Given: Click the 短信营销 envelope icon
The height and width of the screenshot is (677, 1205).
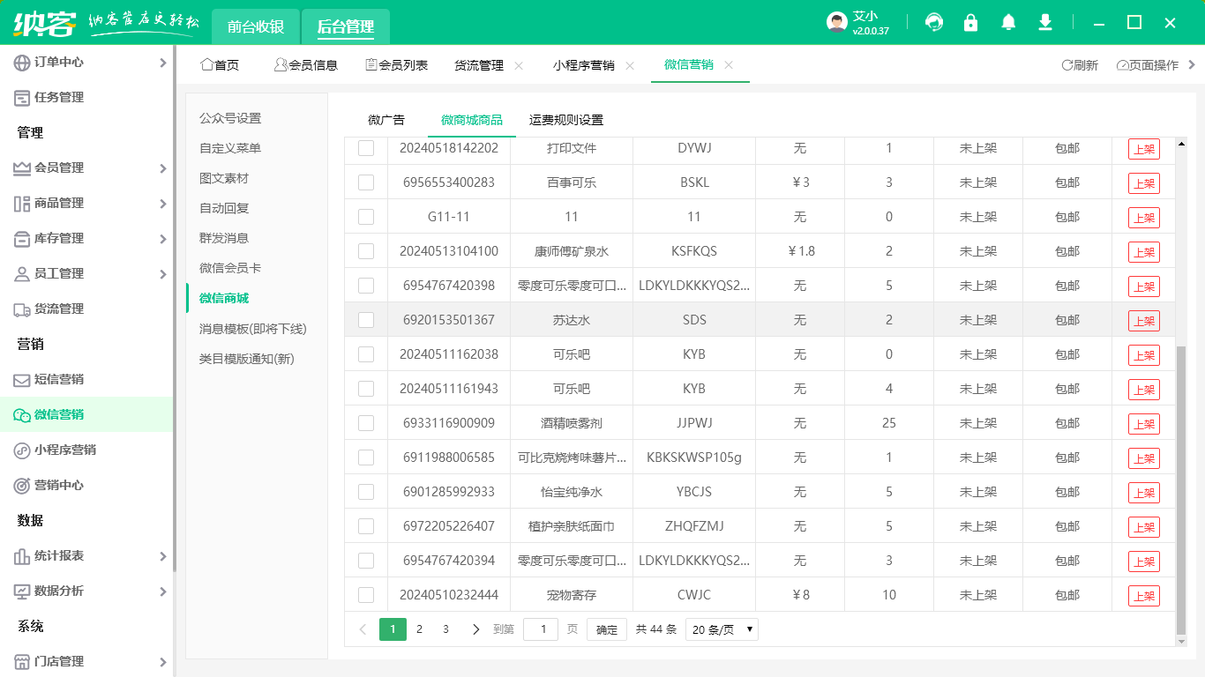Looking at the screenshot, I should pos(22,379).
